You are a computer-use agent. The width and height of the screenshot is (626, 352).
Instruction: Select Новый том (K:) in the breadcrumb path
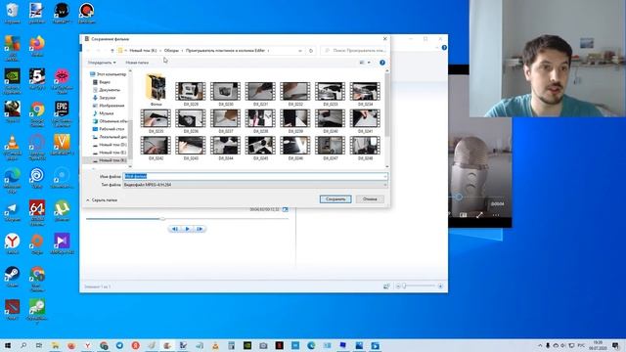pyautogui.click(x=143, y=51)
